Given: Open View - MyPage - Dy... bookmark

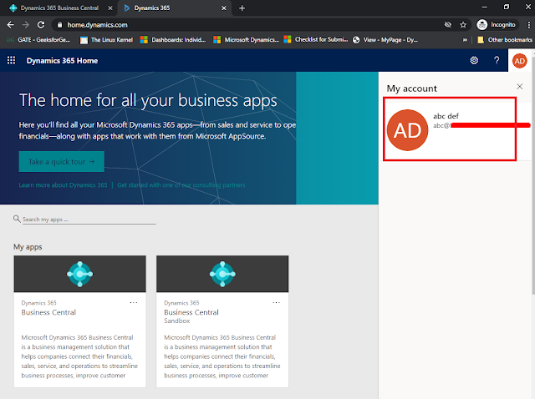Looking at the screenshot, I should click(x=385, y=40).
